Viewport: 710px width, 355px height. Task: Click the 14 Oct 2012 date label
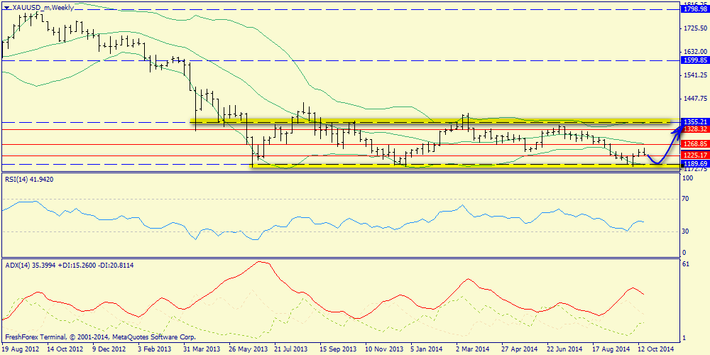click(x=64, y=349)
